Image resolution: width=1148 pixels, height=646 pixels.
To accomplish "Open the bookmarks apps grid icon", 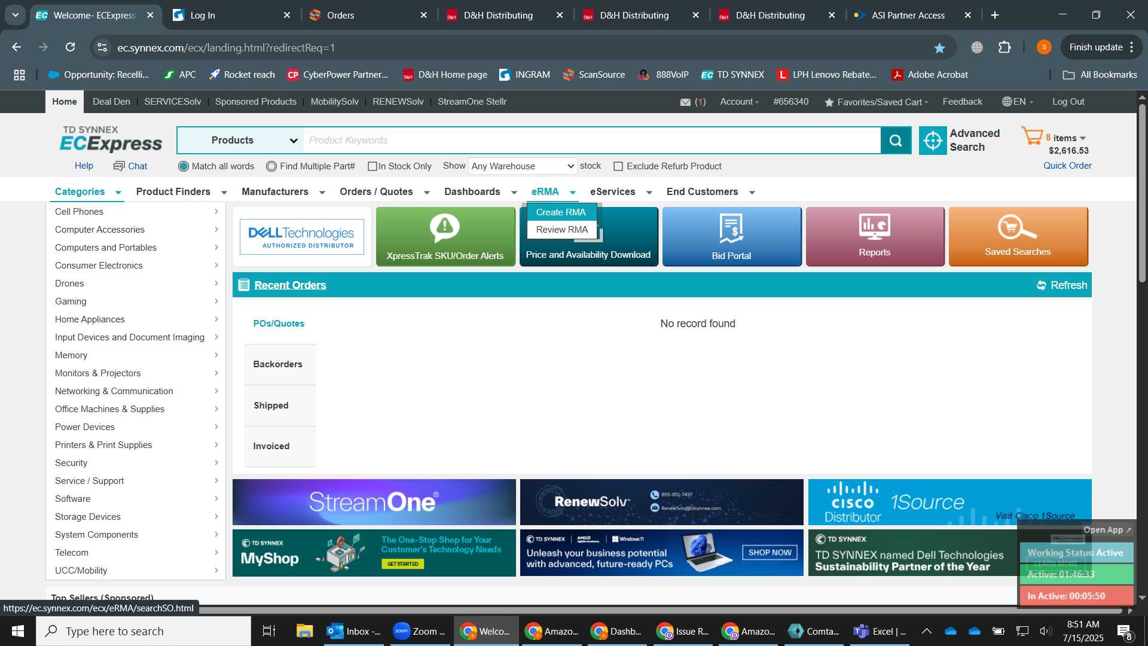I will click(x=19, y=75).
